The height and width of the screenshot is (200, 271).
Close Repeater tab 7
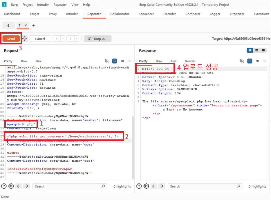coord(26,25)
